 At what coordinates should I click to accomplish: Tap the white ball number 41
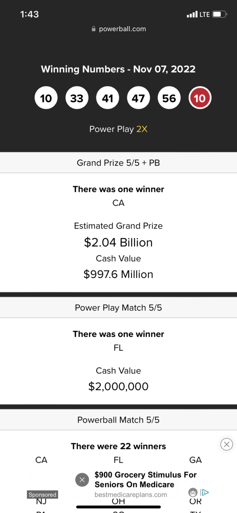click(x=107, y=98)
